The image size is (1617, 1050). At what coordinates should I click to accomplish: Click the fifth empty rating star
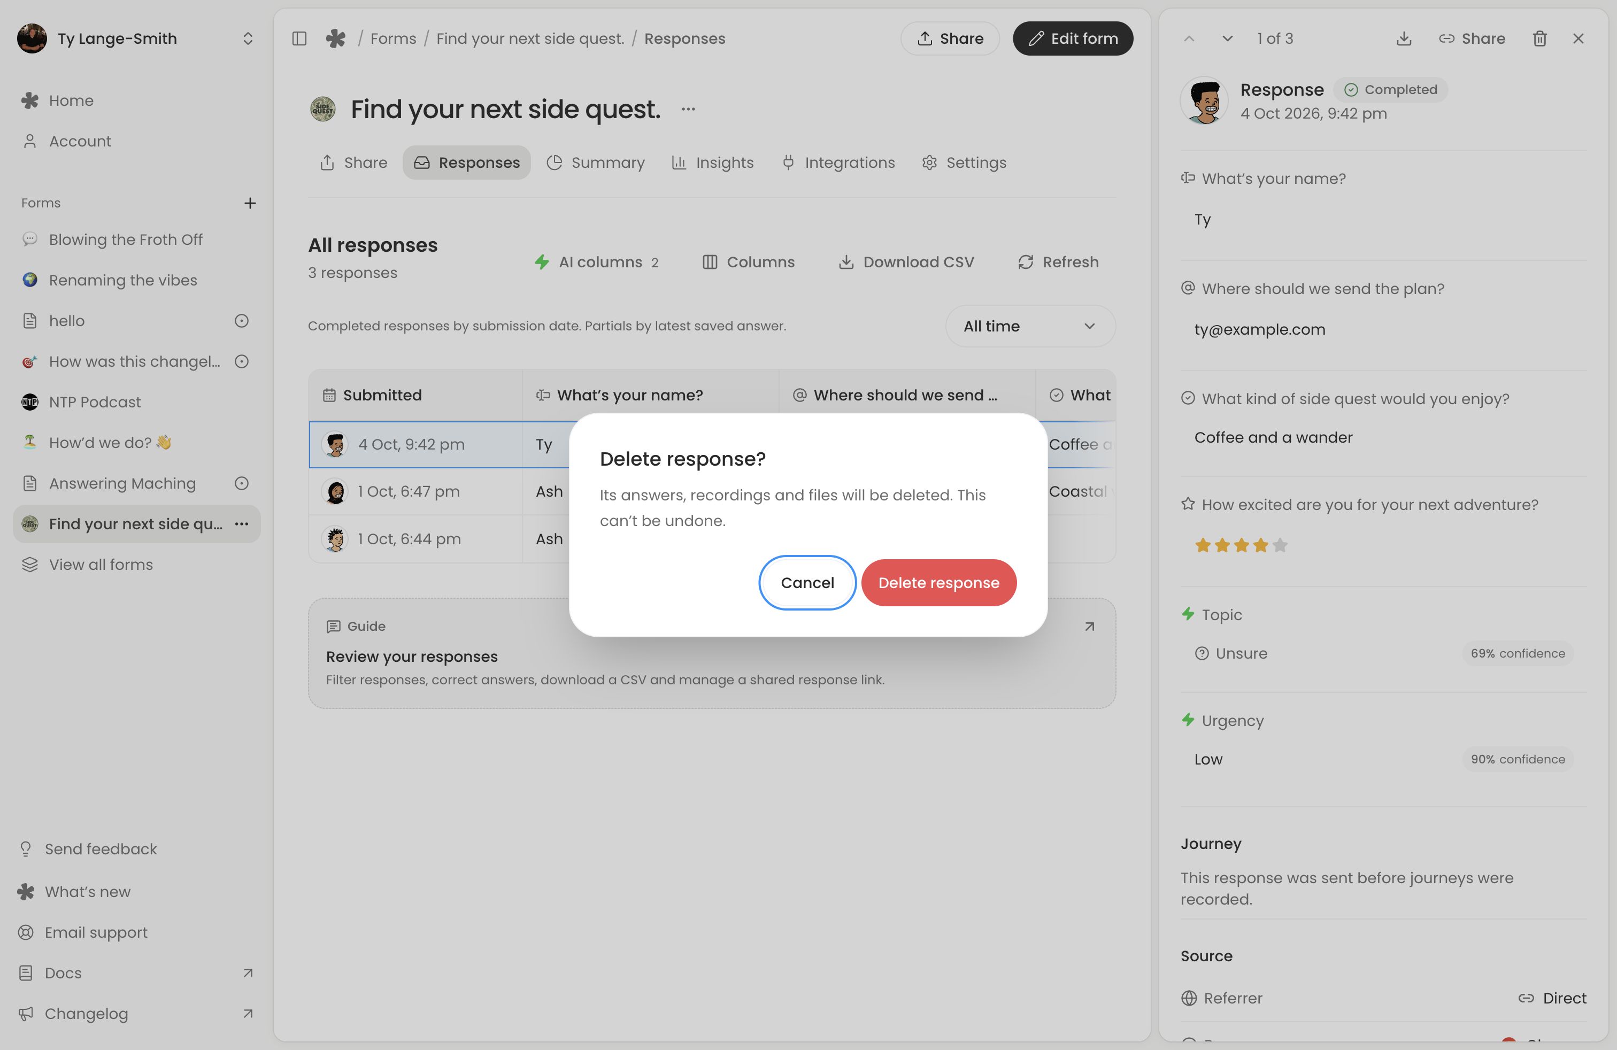(1280, 545)
